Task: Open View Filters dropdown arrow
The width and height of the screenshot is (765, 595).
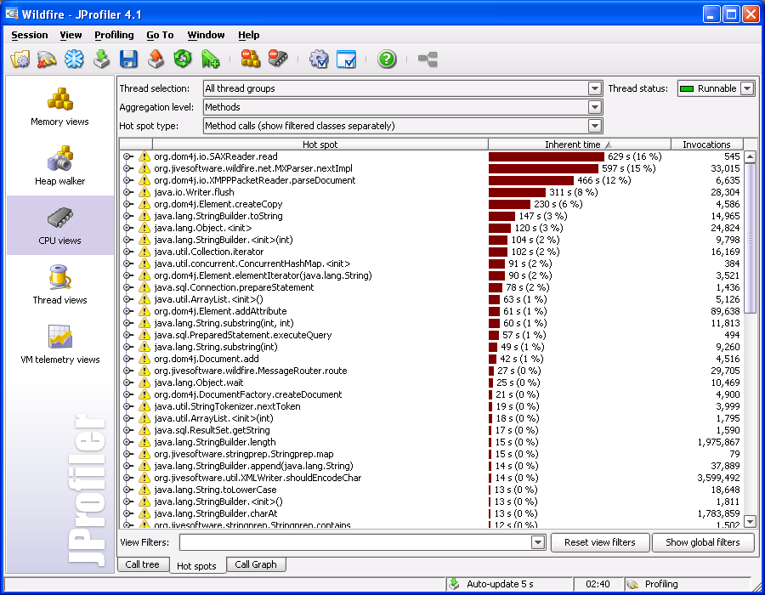Action: 538,542
